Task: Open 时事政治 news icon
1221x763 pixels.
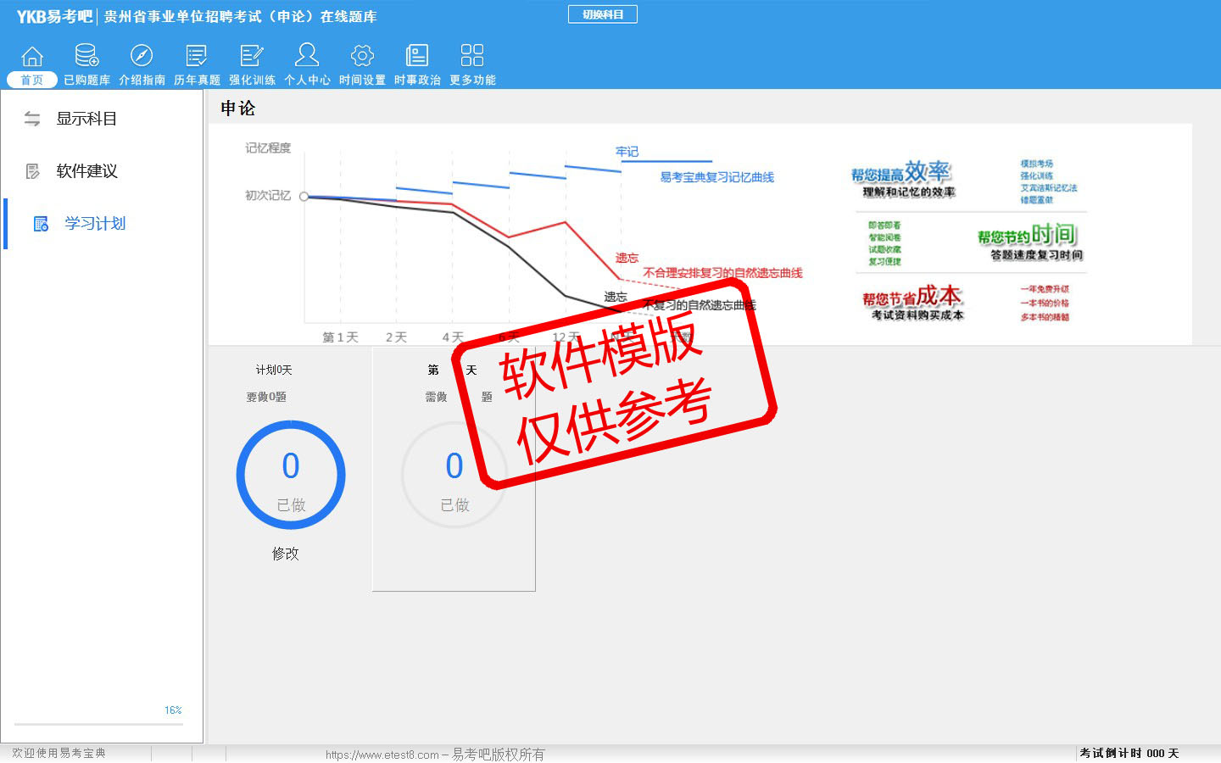Action: pos(417,57)
